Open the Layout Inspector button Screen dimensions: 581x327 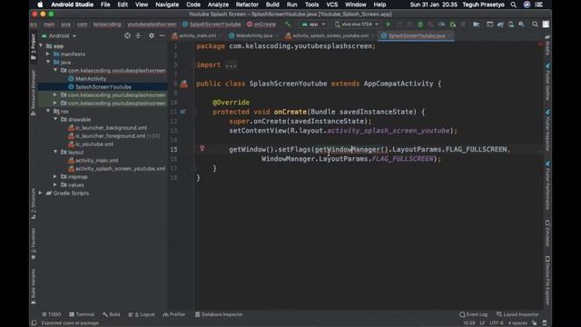click(x=517, y=314)
